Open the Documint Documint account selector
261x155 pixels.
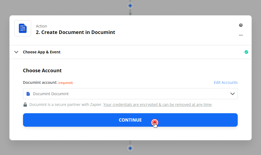pyautogui.click(x=130, y=94)
